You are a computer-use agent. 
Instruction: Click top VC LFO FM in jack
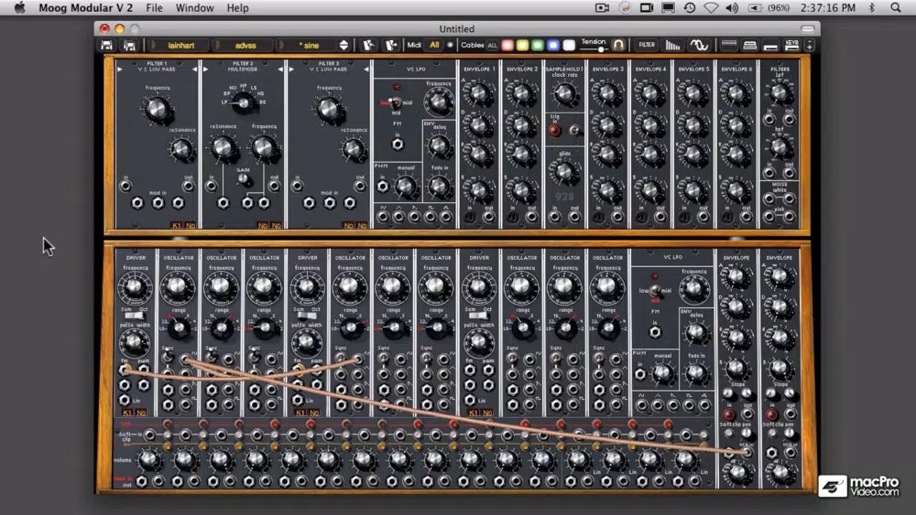(x=398, y=144)
